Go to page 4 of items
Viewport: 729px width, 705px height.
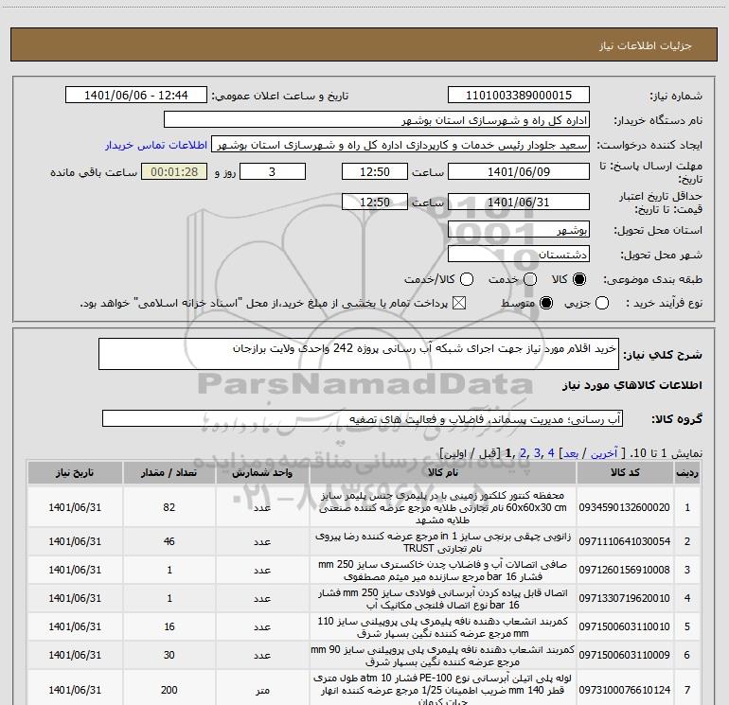551,453
